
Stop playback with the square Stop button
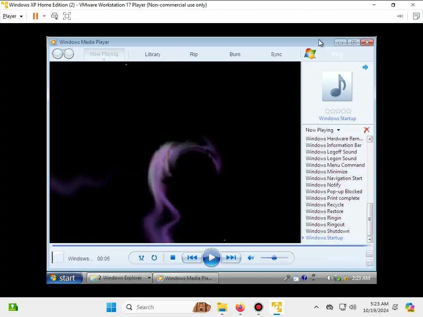click(x=173, y=258)
